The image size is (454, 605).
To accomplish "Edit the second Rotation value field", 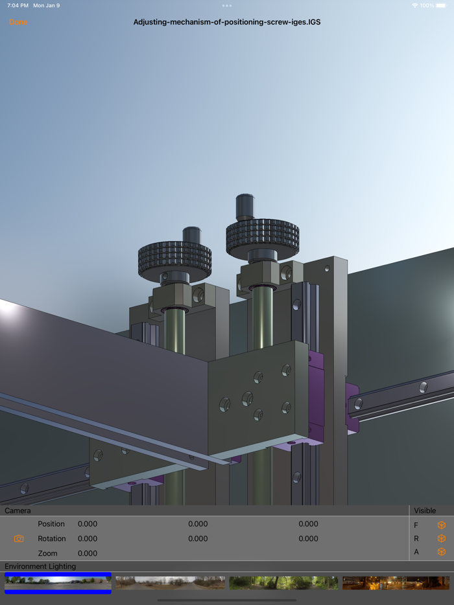I will [198, 539].
